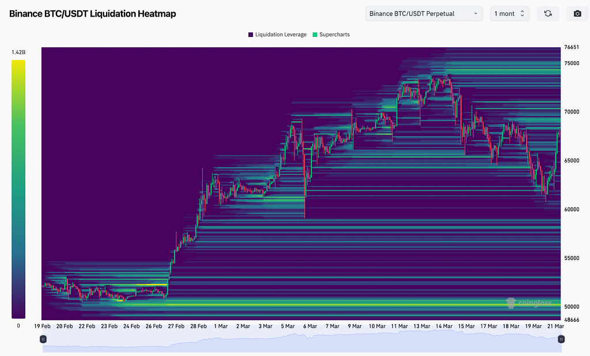This screenshot has height=356, width=590.
Task: Click the 13 Mar date axis label
Action: (422, 326)
